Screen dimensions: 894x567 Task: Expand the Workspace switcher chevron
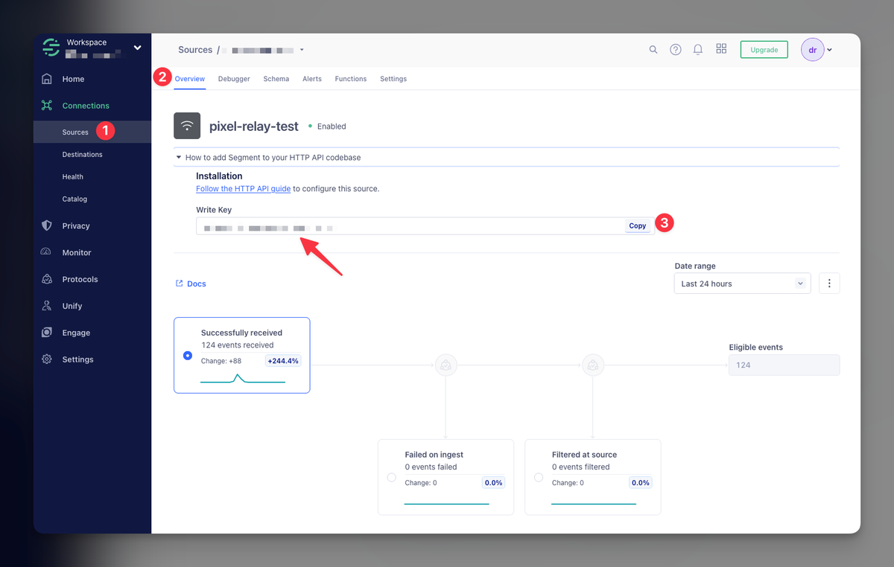tap(137, 48)
